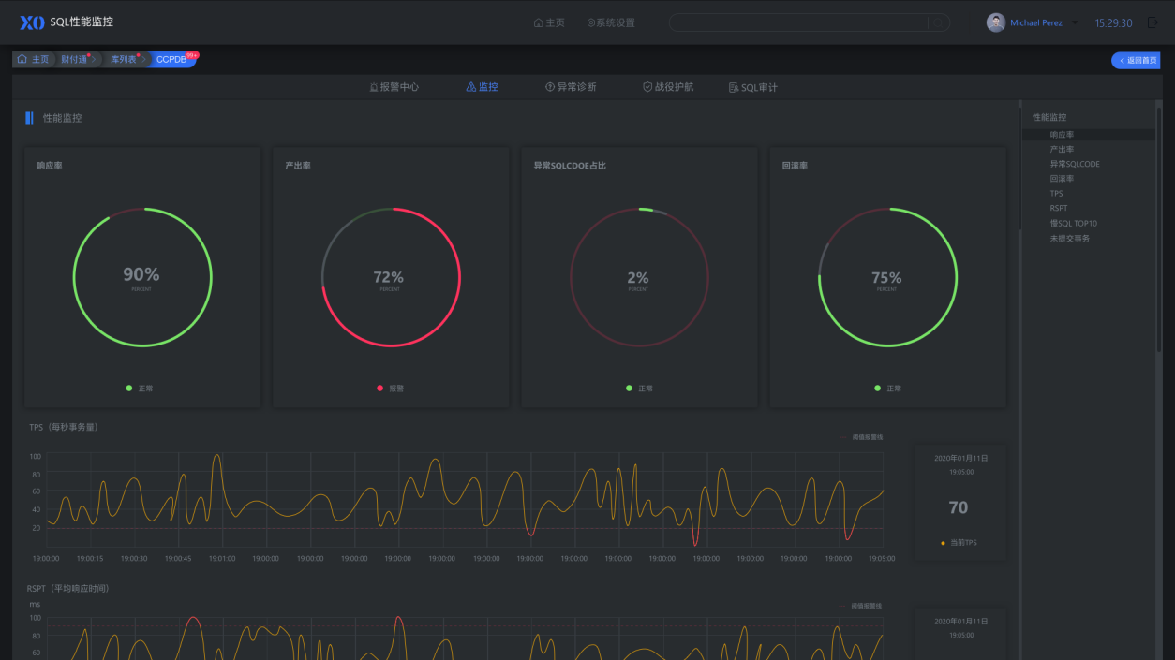The width and height of the screenshot is (1175, 660).
Task: Focus the top search input field
Action: (798, 22)
